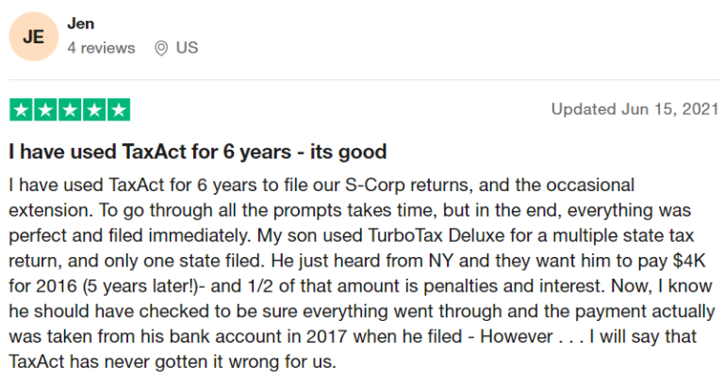Click the "4 reviews" count
724x385 pixels.
[x=101, y=47]
